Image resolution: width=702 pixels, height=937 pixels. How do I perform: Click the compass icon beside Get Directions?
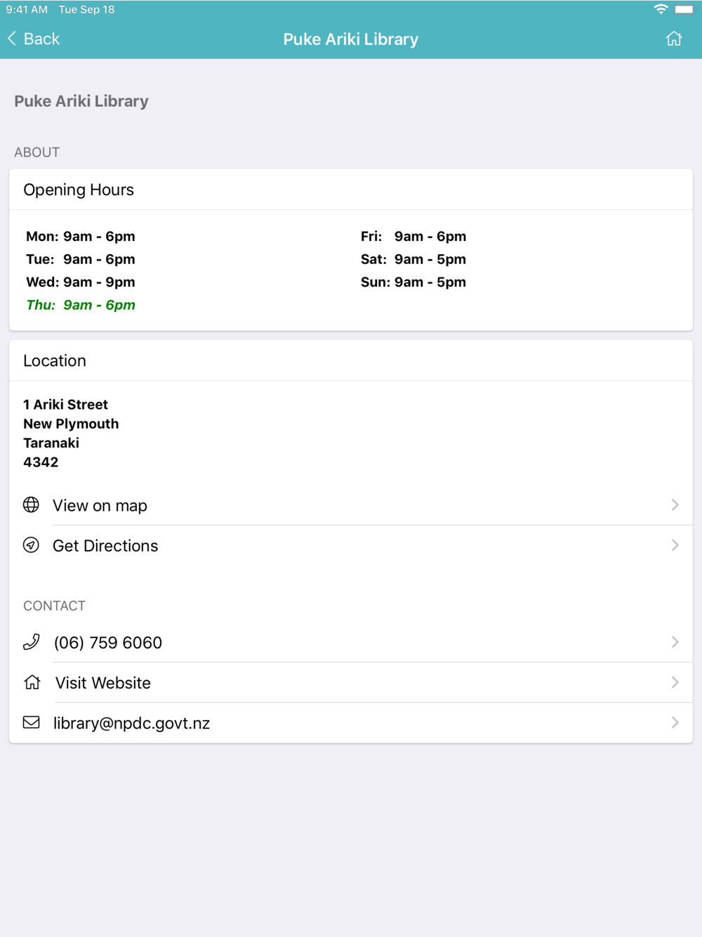31,545
